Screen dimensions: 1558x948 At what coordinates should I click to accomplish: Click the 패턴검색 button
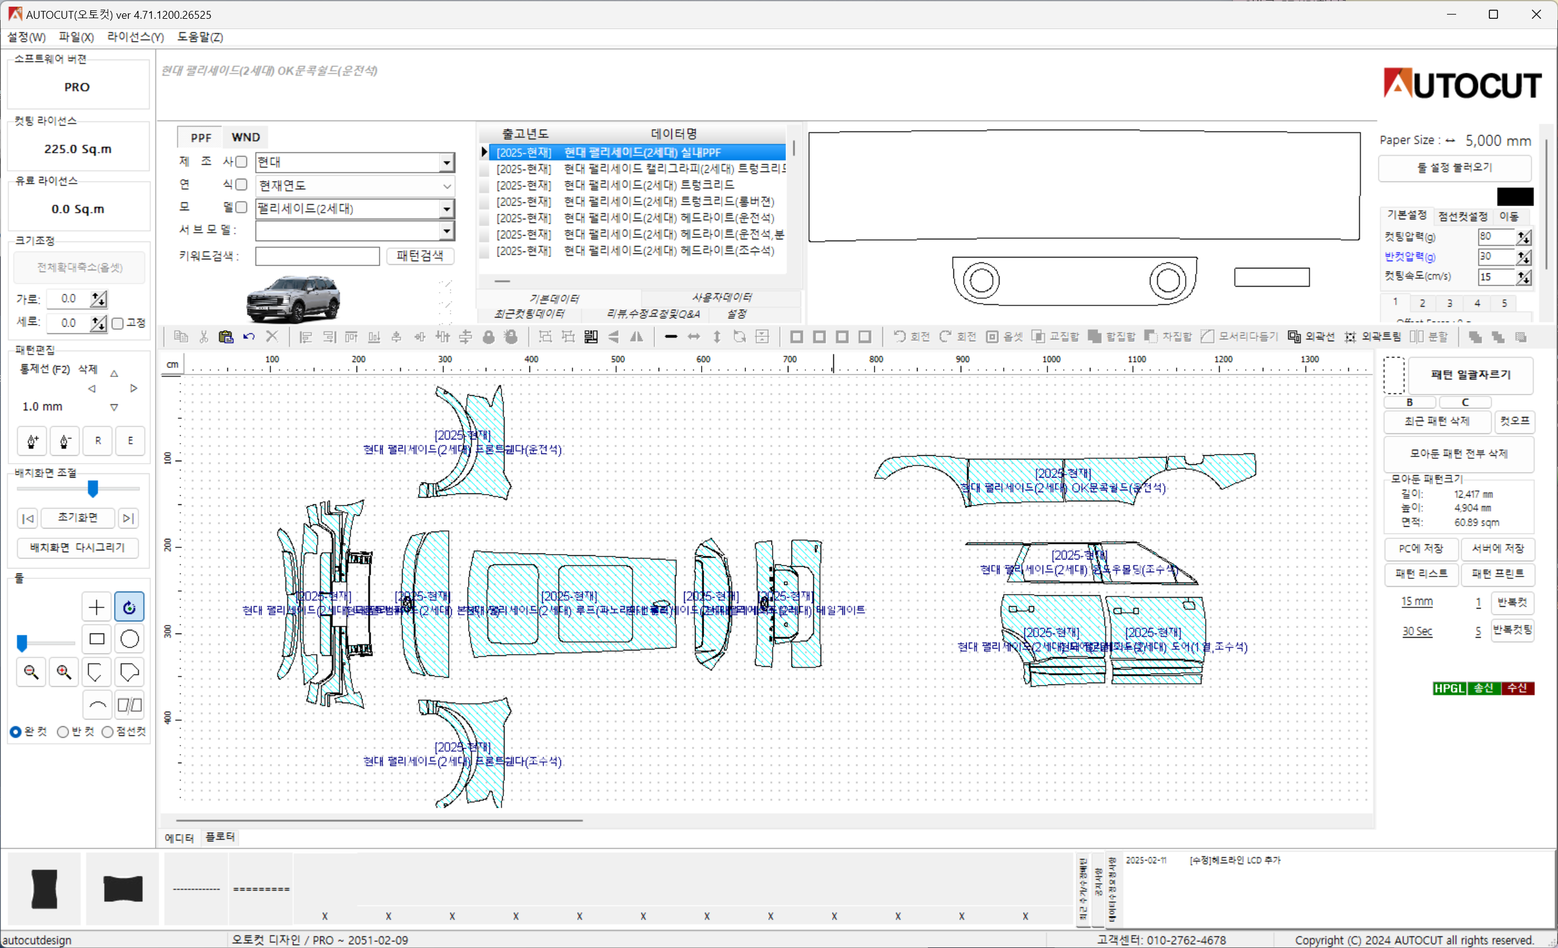tap(420, 255)
